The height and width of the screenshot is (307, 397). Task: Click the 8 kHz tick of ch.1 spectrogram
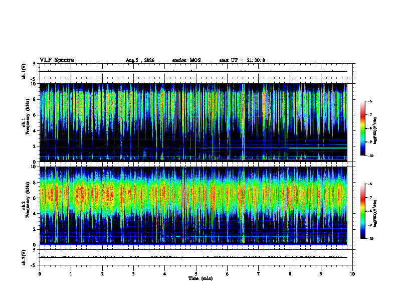click(x=35, y=99)
